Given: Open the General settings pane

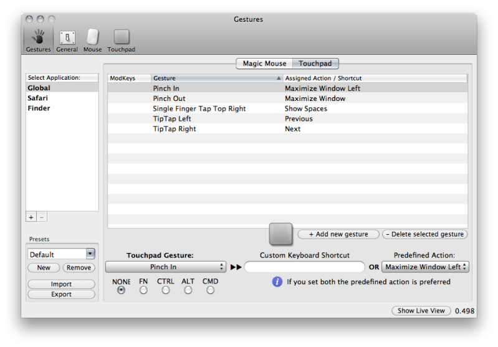Looking at the screenshot, I should [67, 40].
